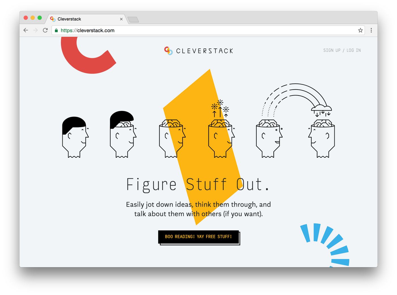
Task: Open the Chrome three-dot menu
Action: point(371,30)
